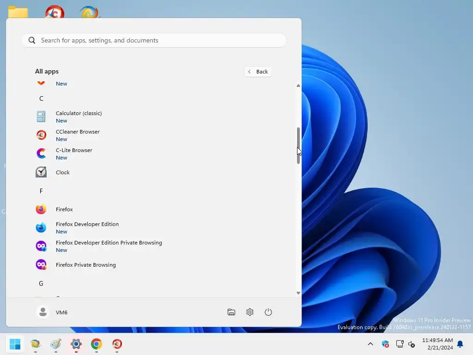Open the network status tray icon

[400, 344]
